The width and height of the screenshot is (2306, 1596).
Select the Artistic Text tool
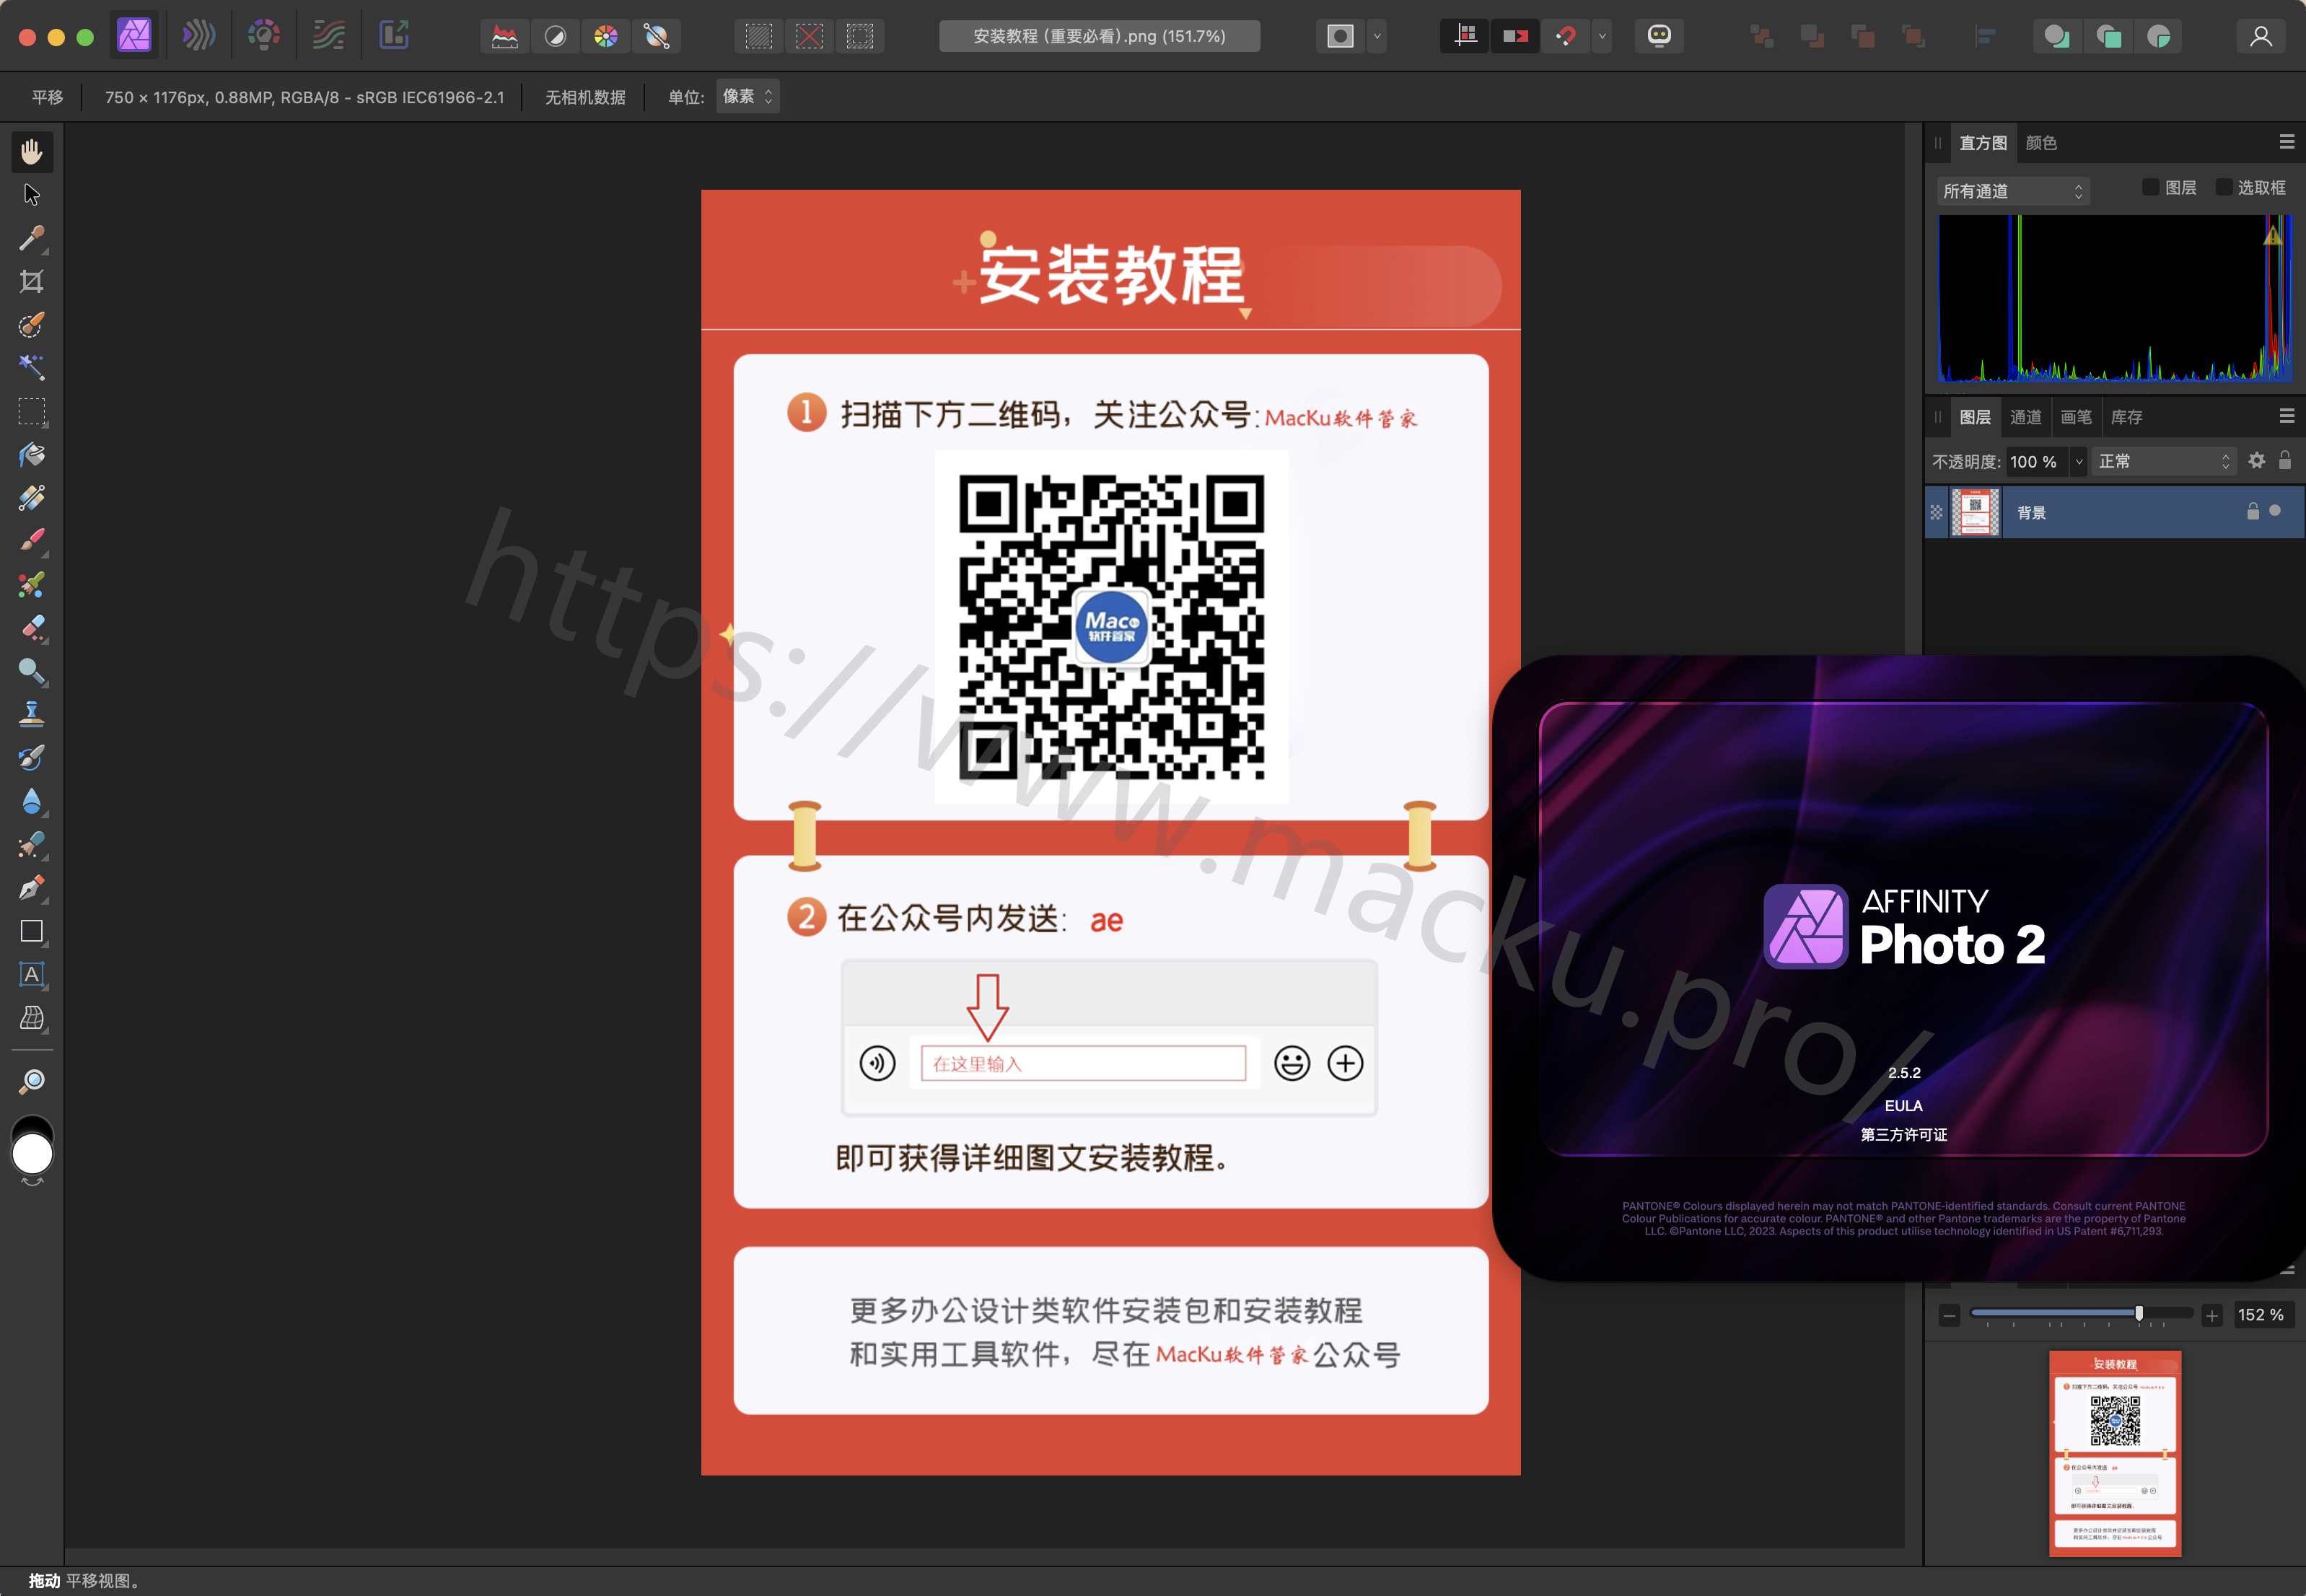tap(32, 975)
